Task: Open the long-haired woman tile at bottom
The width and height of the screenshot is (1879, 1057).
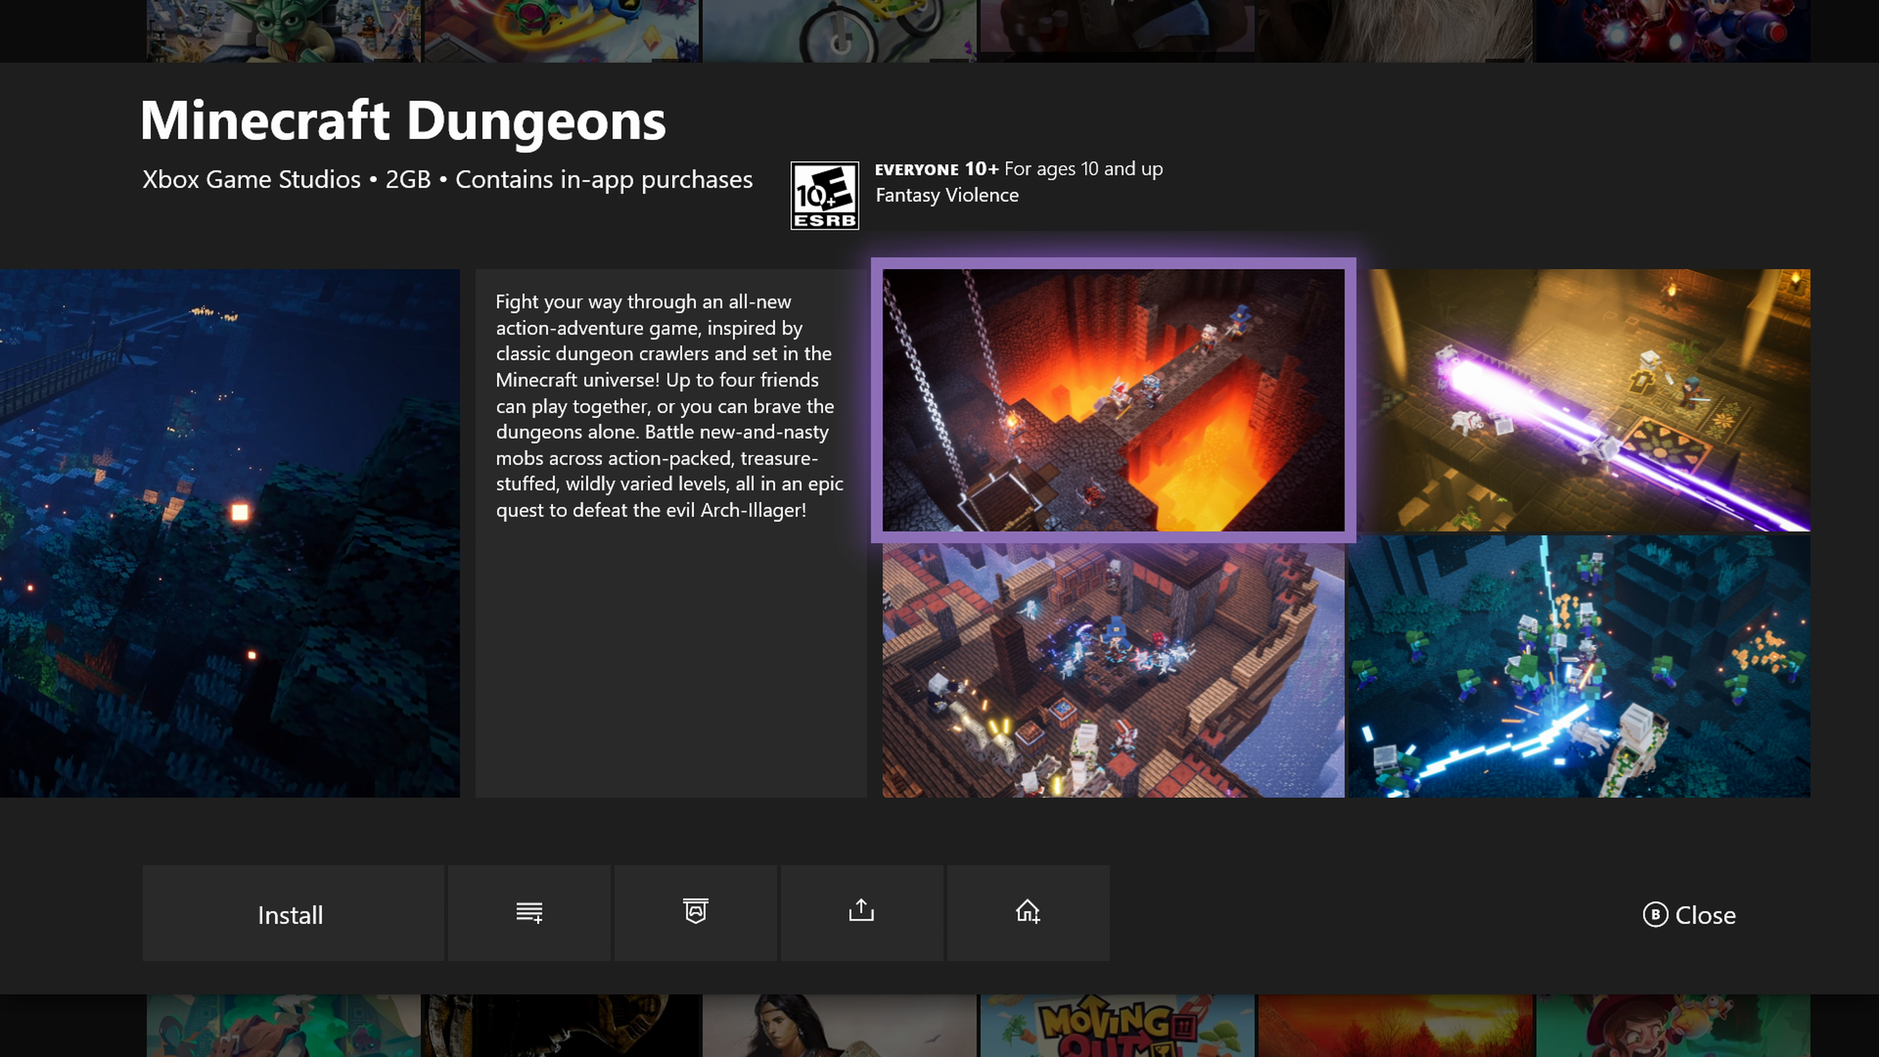Action: (840, 1026)
